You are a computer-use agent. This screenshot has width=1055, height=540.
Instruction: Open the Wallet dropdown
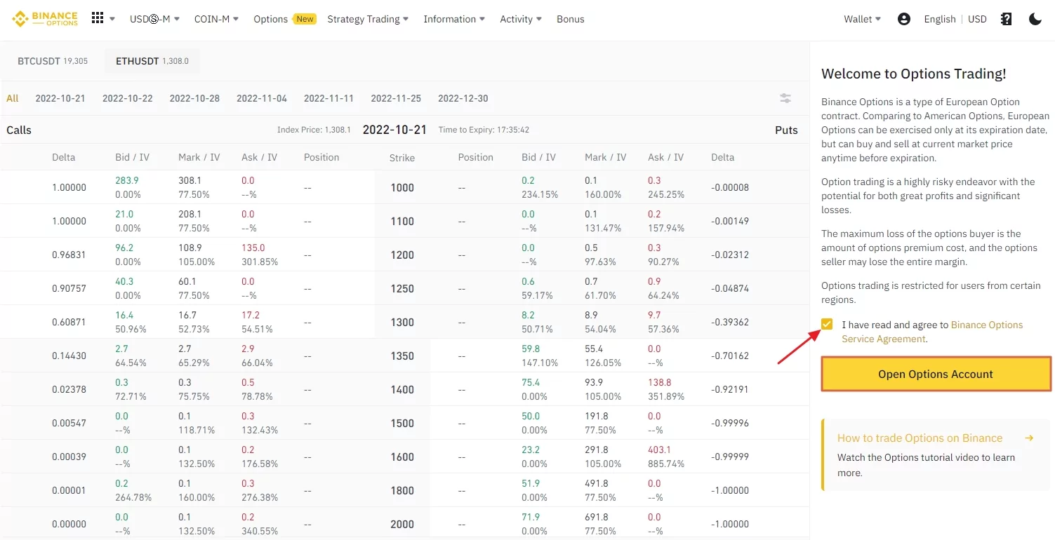[x=862, y=19]
